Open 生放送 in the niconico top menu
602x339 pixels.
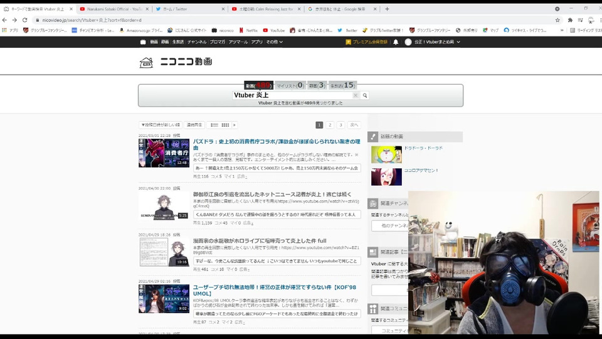pos(177,42)
